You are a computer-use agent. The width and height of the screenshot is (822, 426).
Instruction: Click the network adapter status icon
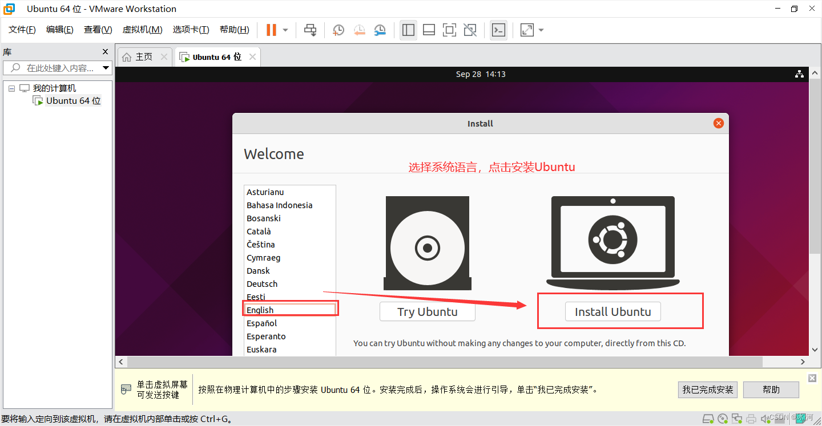736,418
